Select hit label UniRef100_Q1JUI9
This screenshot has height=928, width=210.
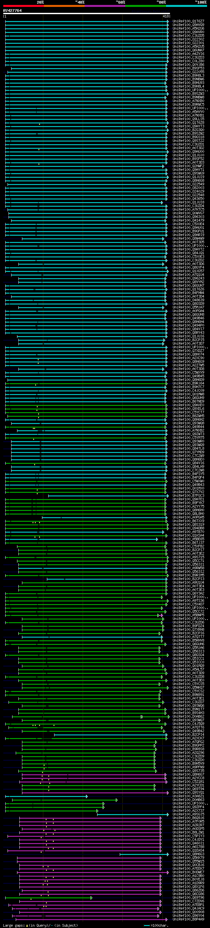pos(188,177)
